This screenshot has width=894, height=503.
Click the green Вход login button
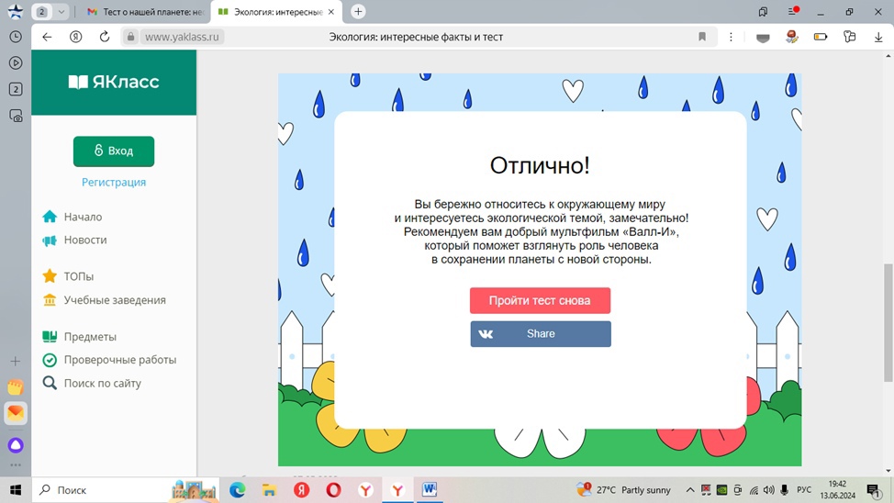pyautogui.click(x=114, y=151)
